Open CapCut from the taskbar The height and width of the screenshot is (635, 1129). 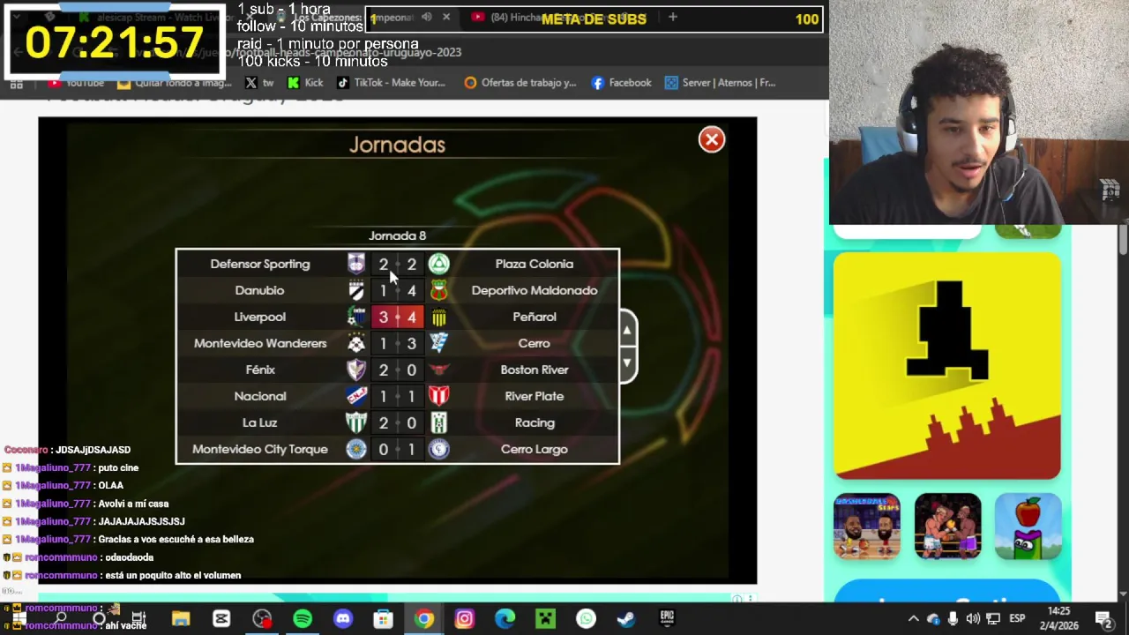[221, 619]
